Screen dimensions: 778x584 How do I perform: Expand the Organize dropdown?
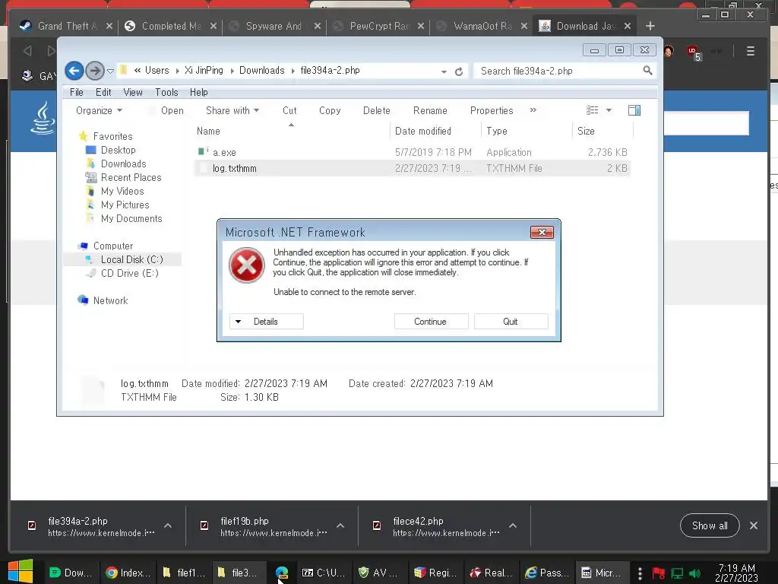pos(99,111)
